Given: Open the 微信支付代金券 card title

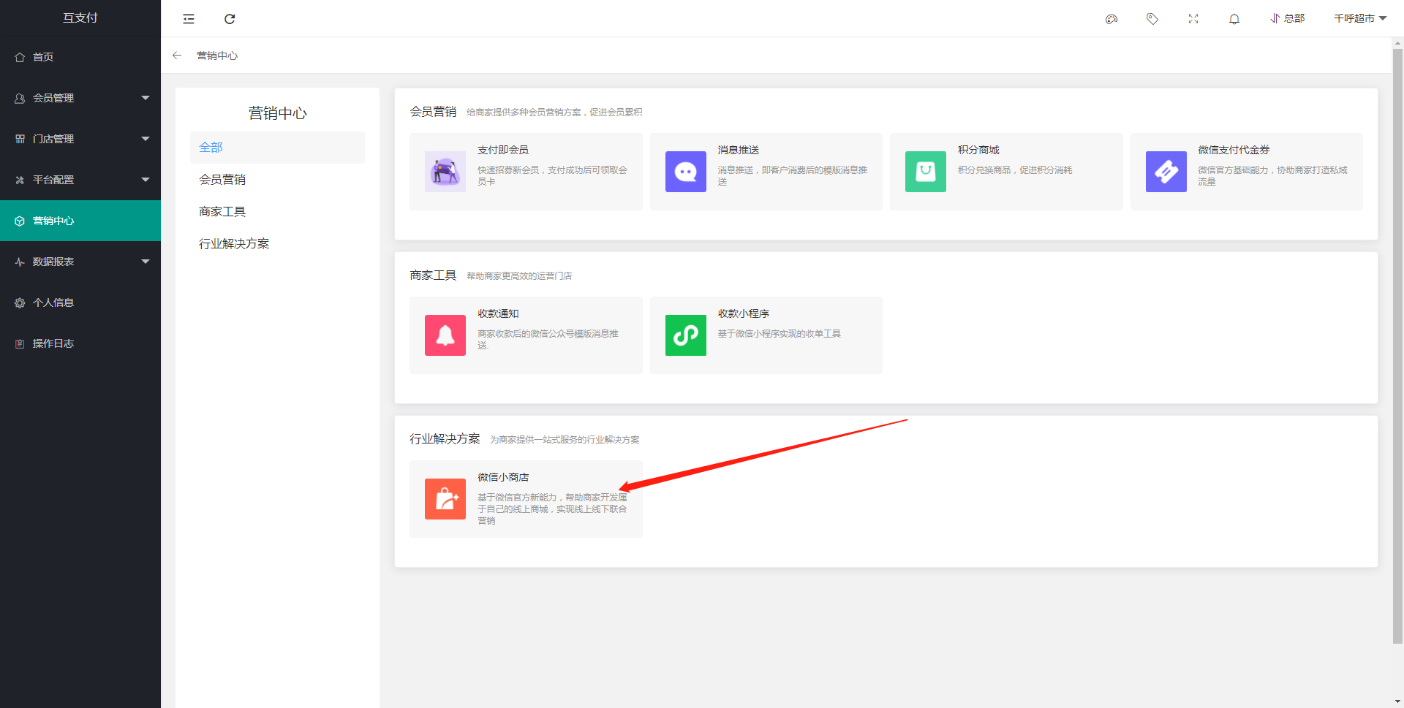Looking at the screenshot, I should tap(1234, 150).
